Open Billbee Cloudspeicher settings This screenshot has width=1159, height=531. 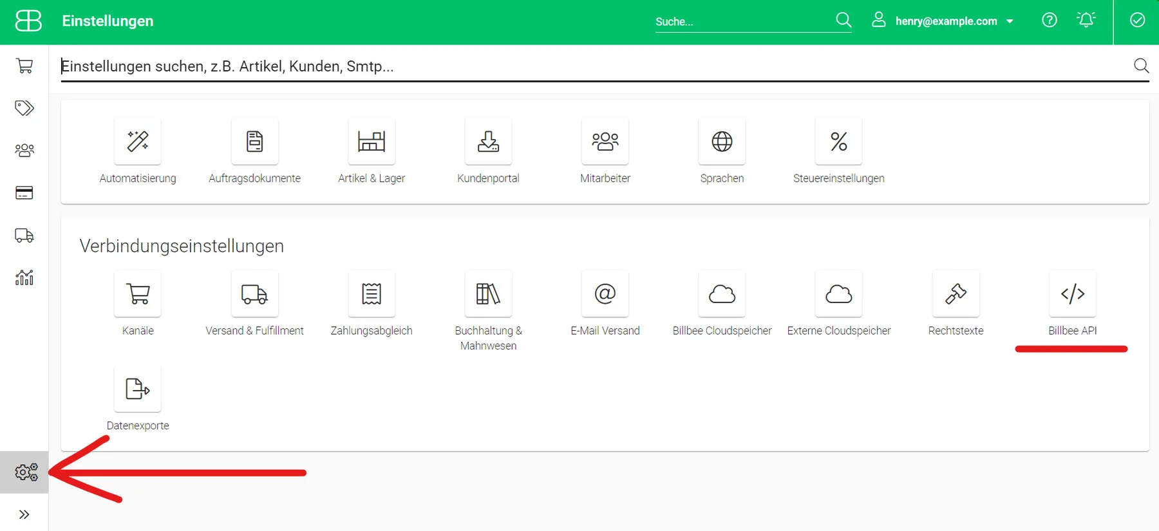tap(722, 294)
